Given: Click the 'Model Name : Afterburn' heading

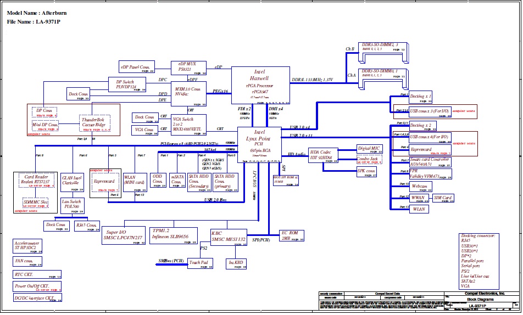Looking at the screenshot, I should pyautogui.click(x=37, y=13).
